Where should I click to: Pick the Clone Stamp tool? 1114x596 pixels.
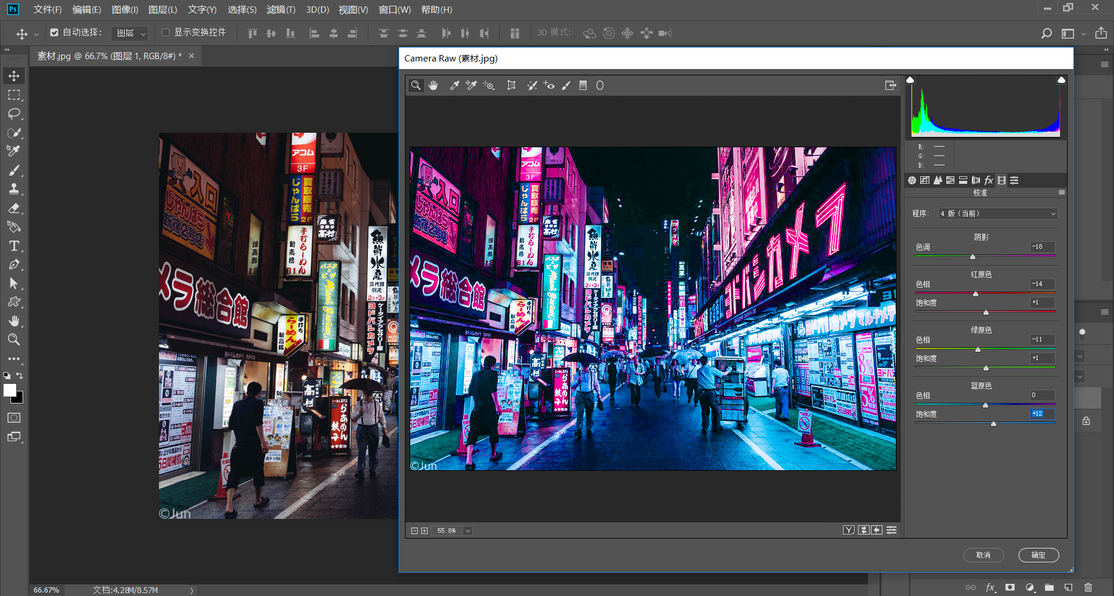point(14,189)
